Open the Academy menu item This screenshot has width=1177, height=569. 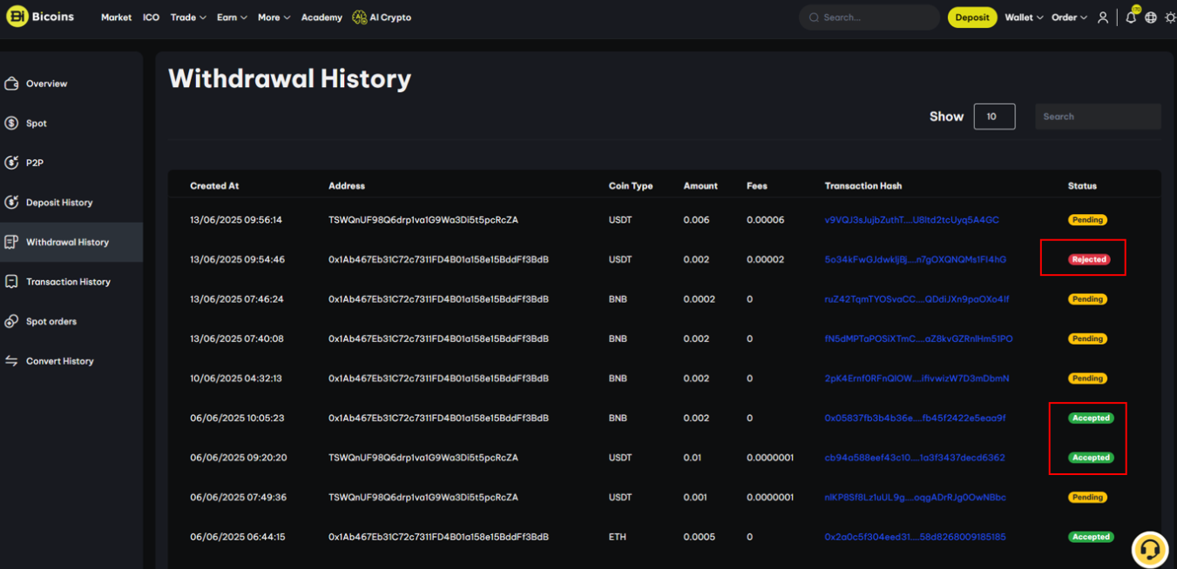click(321, 17)
